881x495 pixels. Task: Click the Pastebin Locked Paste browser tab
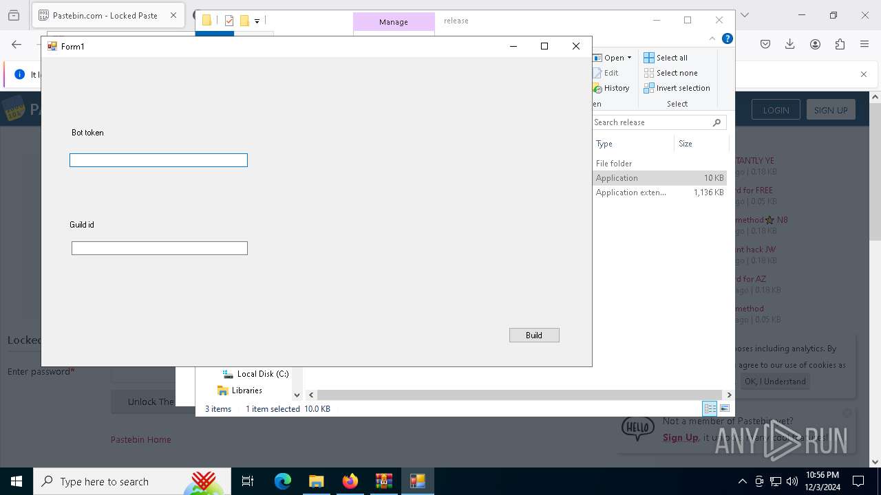107,15
